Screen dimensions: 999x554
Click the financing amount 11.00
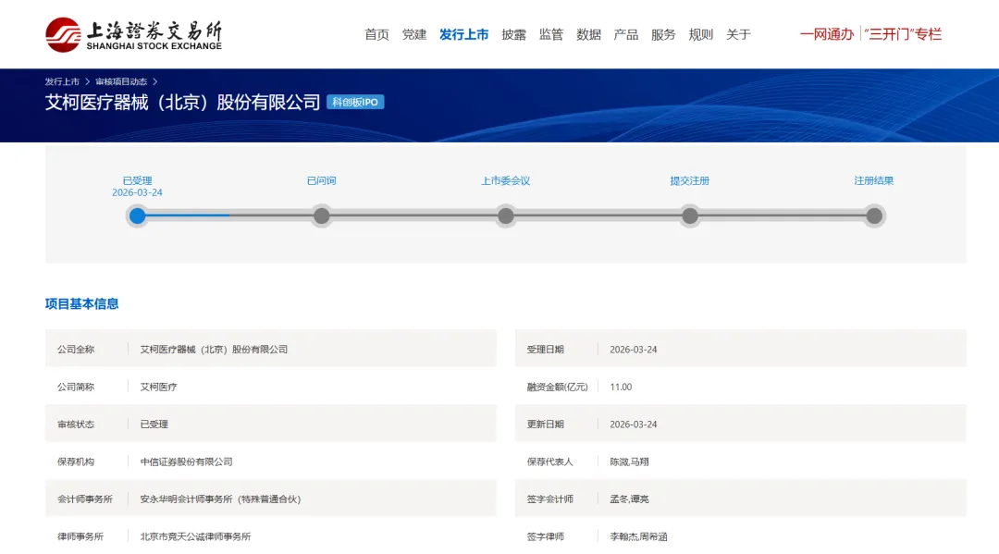[622, 388]
